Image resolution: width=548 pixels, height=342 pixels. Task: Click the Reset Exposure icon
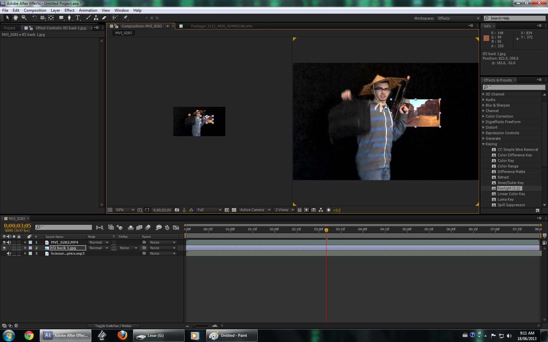pos(328,210)
